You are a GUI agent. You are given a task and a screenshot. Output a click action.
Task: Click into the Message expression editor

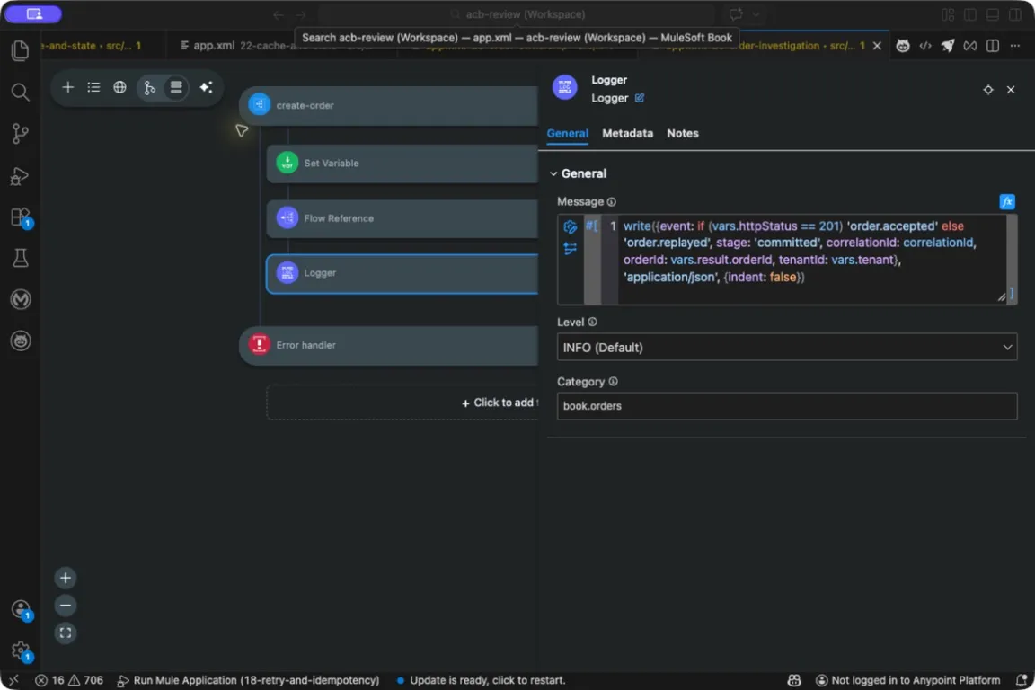point(810,260)
